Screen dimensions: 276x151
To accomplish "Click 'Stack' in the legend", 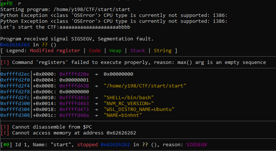I will click(x=138, y=51).
